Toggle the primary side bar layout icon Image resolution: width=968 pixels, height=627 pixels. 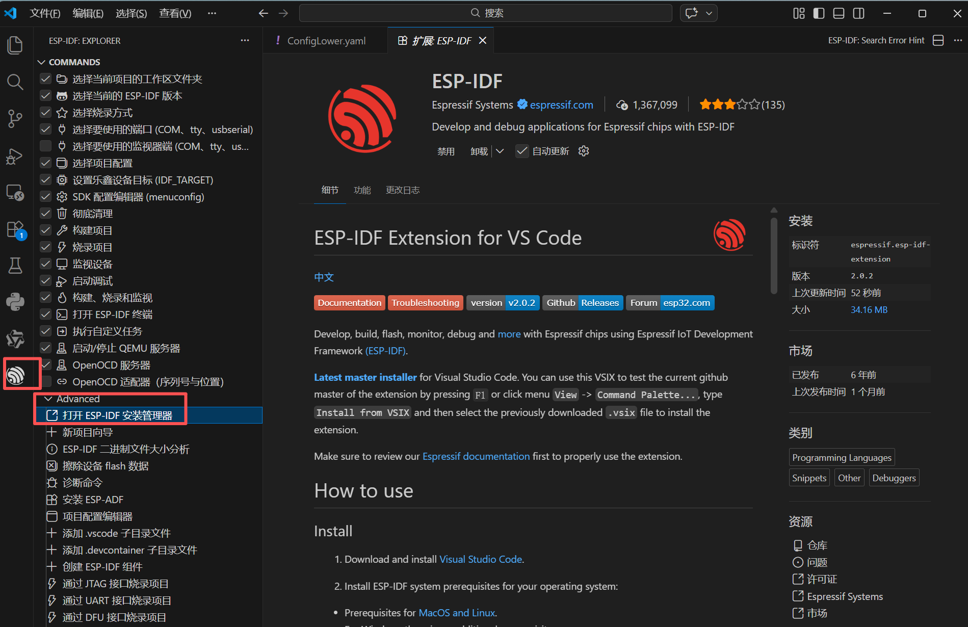click(819, 13)
